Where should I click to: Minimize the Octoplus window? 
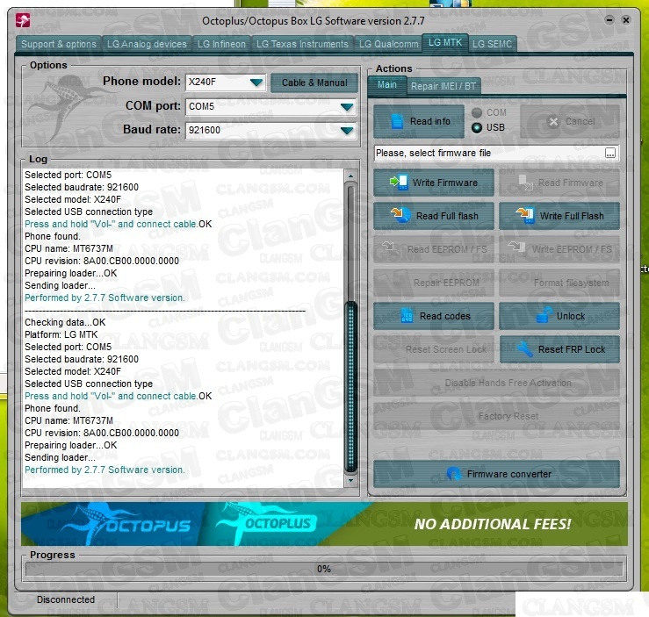609,20
